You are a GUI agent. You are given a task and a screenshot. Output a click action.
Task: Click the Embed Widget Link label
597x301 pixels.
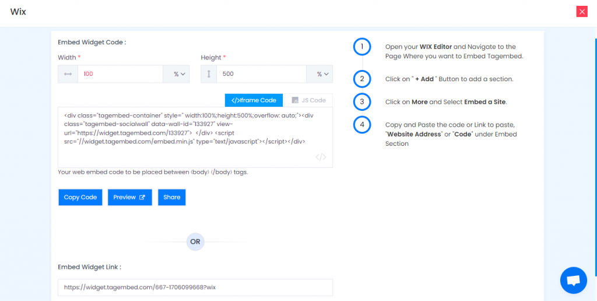click(x=89, y=267)
